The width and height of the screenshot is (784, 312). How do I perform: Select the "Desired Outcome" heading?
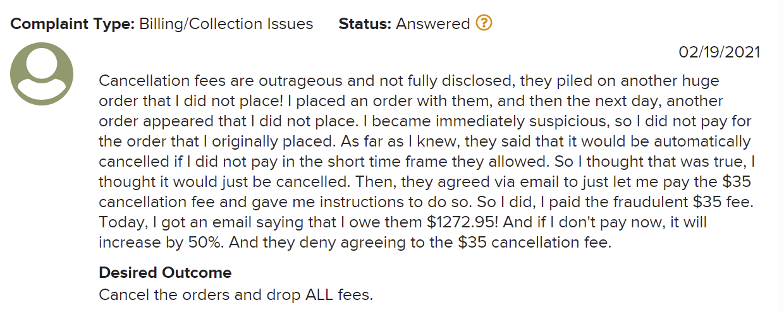pos(165,273)
